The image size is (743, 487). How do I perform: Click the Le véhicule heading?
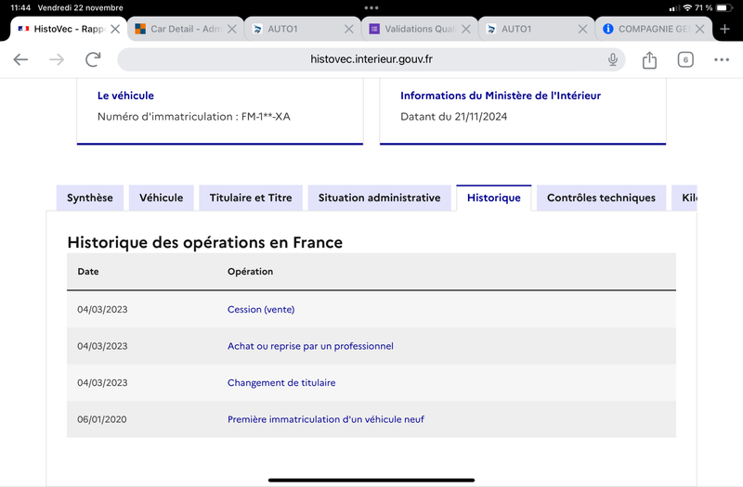(125, 96)
